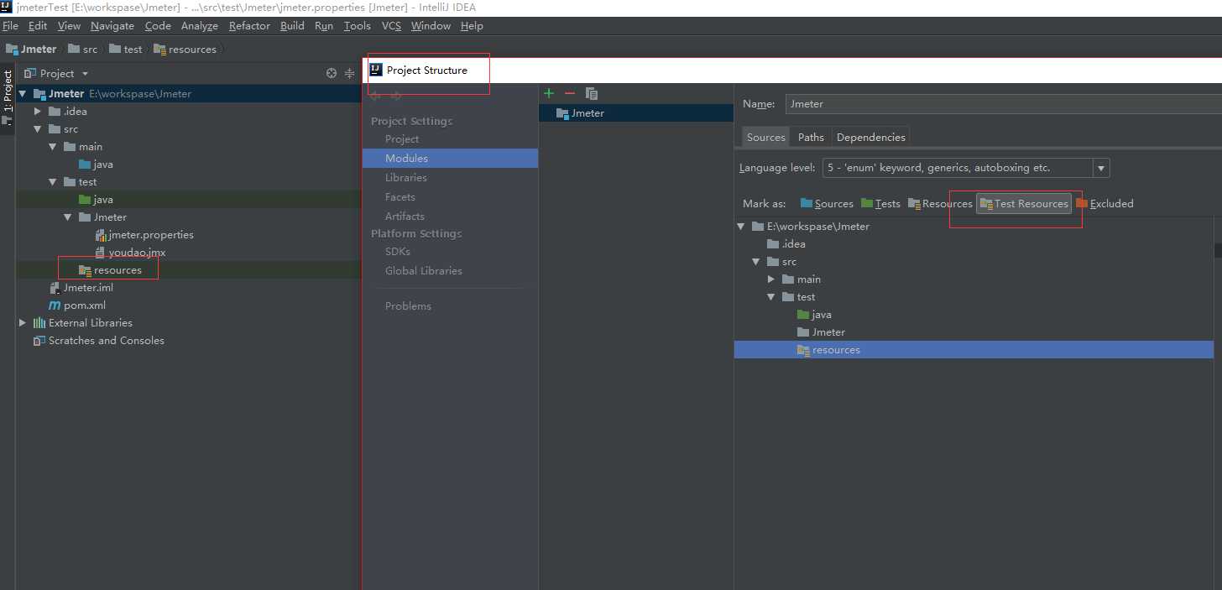Click resources breadcrumb in navigation bar
Viewport: 1222px width, 590px height.
click(185, 50)
